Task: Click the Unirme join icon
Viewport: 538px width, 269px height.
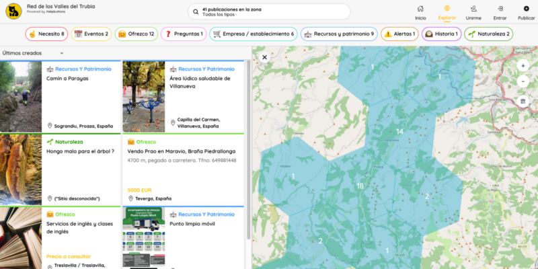Action: pyautogui.click(x=473, y=9)
